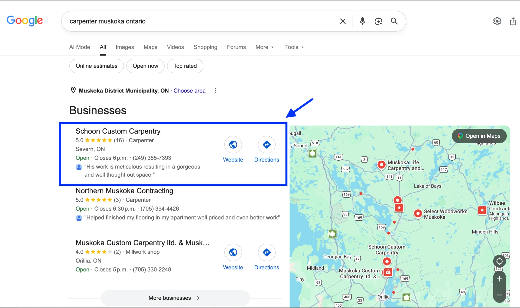520x308 pixels.
Task: Click the Choose area link
Action: click(x=189, y=91)
